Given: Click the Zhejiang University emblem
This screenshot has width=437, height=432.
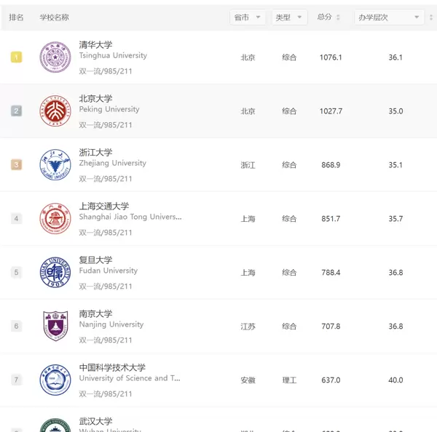Looking at the screenshot, I should pos(55,165).
